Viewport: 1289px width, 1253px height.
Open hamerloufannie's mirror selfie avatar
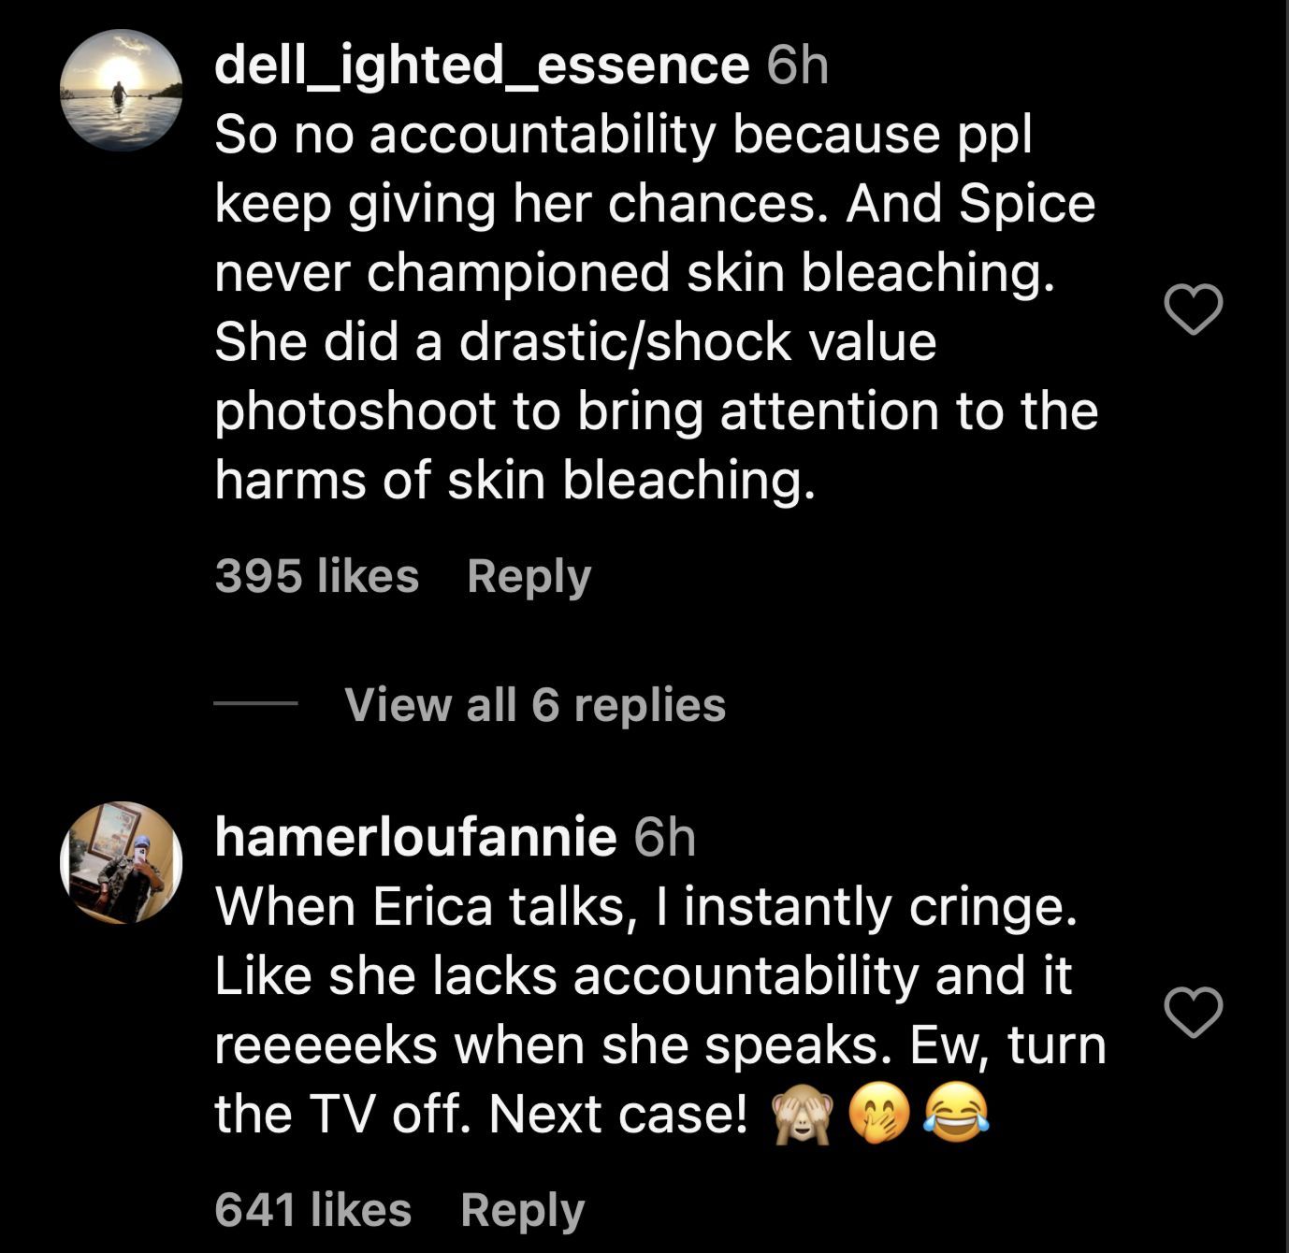[x=121, y=862]
